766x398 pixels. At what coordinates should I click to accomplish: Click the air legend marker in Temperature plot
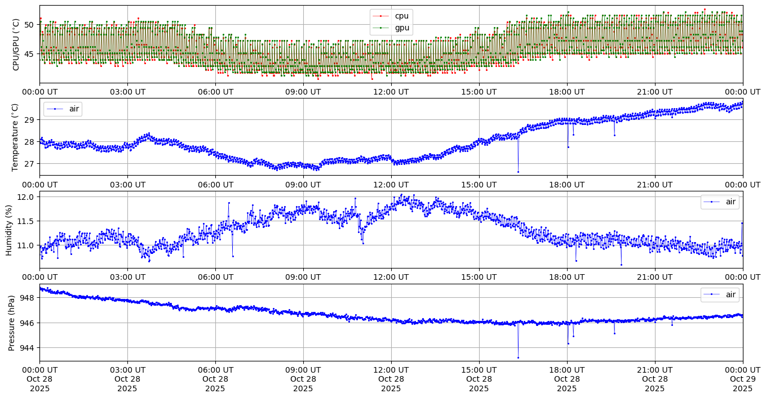[55, 109]
